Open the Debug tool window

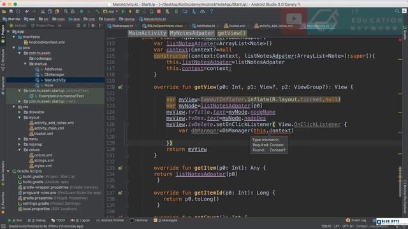(36, 221)
